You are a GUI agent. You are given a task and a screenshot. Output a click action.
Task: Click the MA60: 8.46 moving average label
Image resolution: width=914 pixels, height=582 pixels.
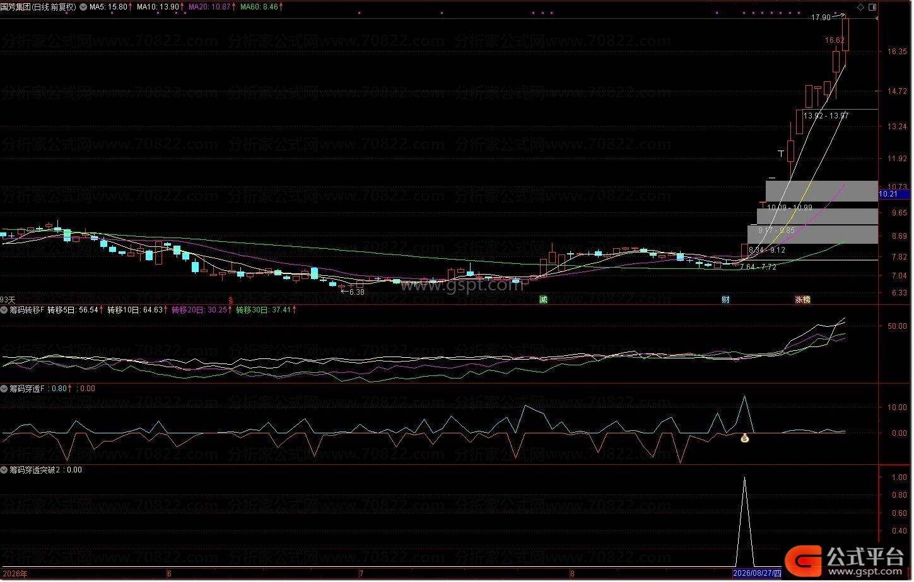(259, 7)
